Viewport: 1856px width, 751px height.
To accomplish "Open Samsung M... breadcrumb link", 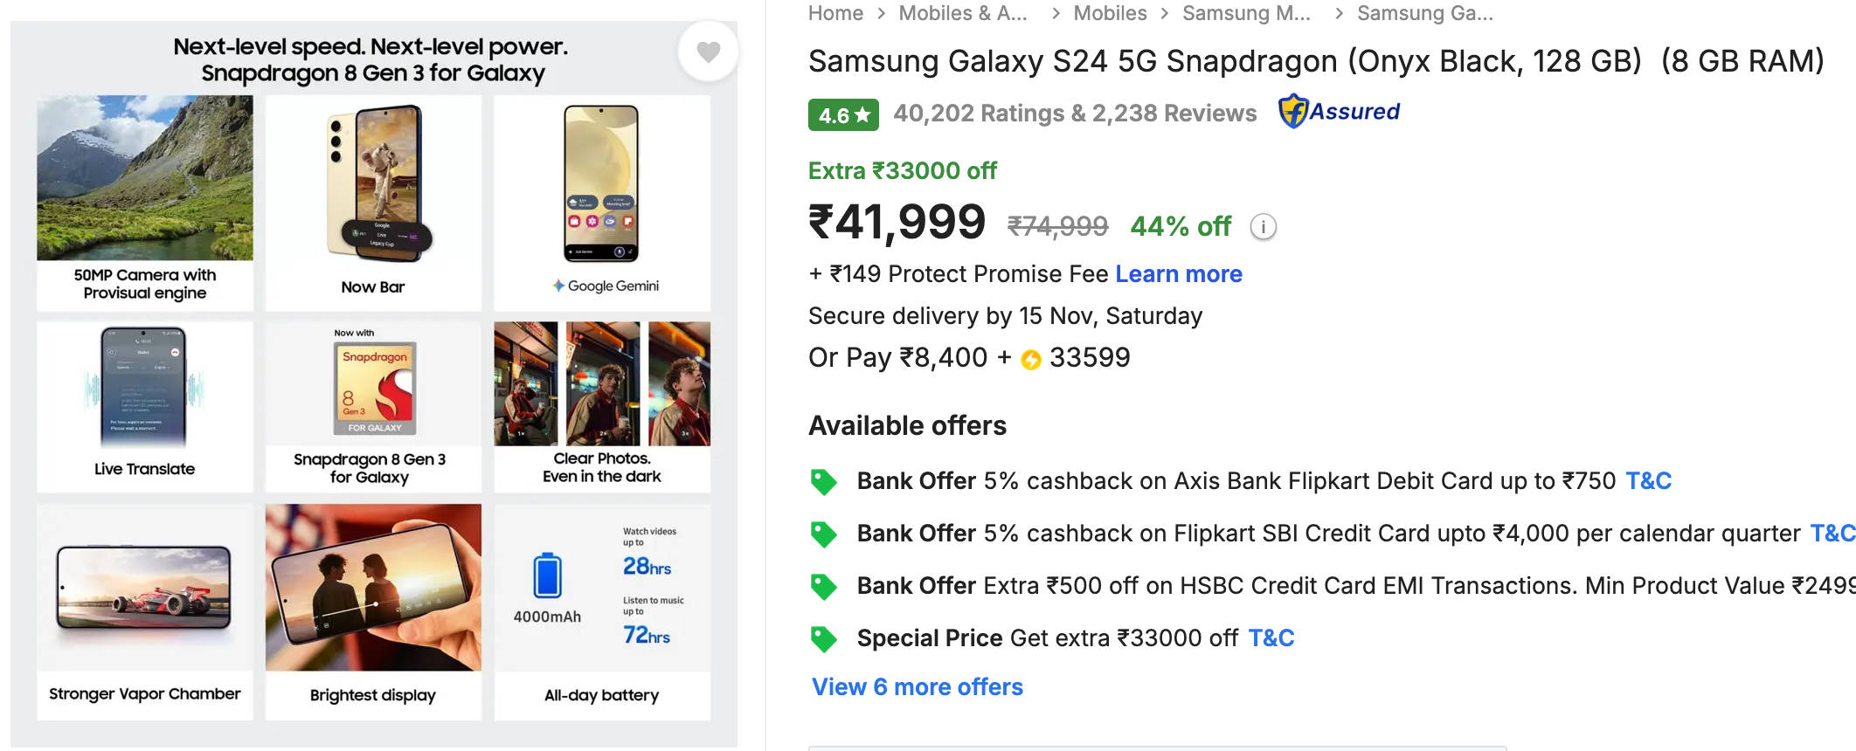I will (x=1246, y=13).
